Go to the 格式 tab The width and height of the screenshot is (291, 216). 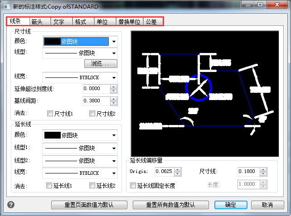[x=83, y=22]
